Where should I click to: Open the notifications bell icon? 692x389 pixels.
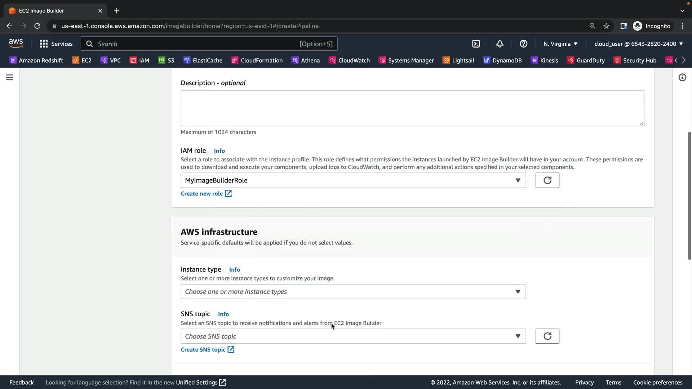(x=500, y=44)
